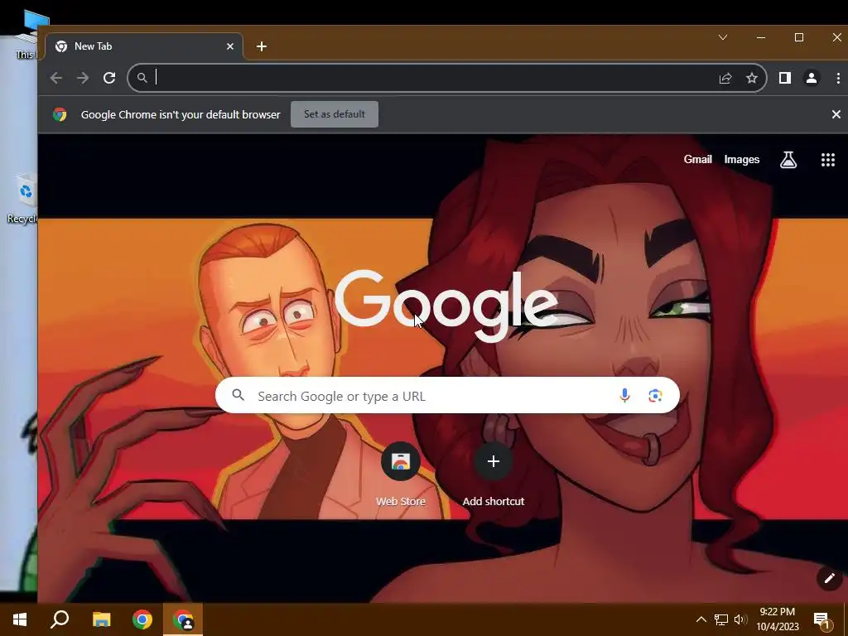Screen dimensions: 848x636
Task: Dismiss the default browser infobar
Action: tap(836, 114)
